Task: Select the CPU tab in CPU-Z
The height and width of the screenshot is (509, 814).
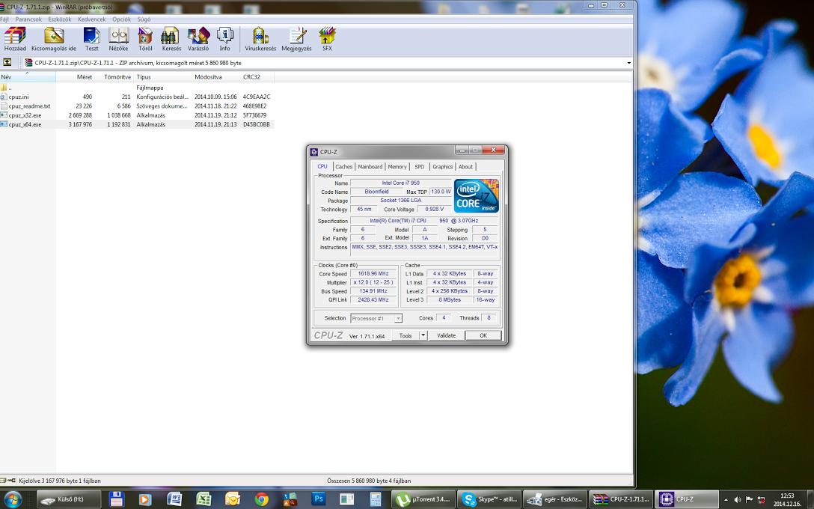Action: pos(322,166)
